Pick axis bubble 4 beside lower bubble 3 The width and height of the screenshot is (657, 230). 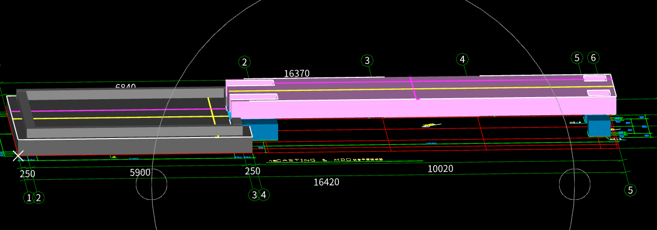tap(264, 195)
